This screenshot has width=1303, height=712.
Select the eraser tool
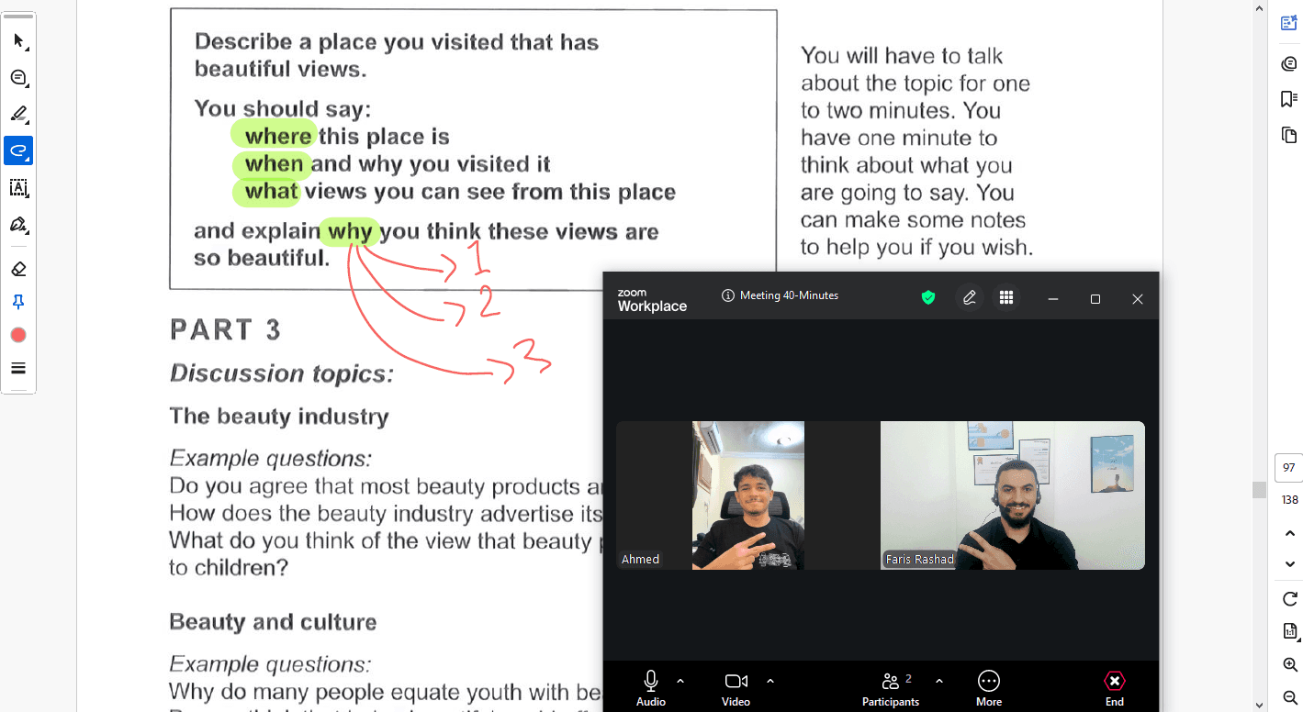(18, 268)
